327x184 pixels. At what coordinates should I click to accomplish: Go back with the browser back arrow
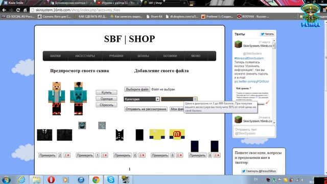[x=4, y=10]
